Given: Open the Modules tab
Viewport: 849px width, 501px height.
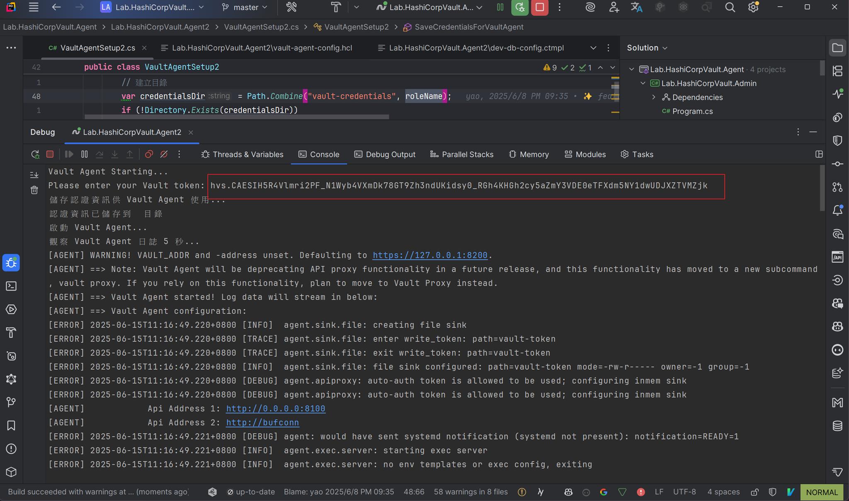Looking at the screenshot, I should tap(585, 154).
